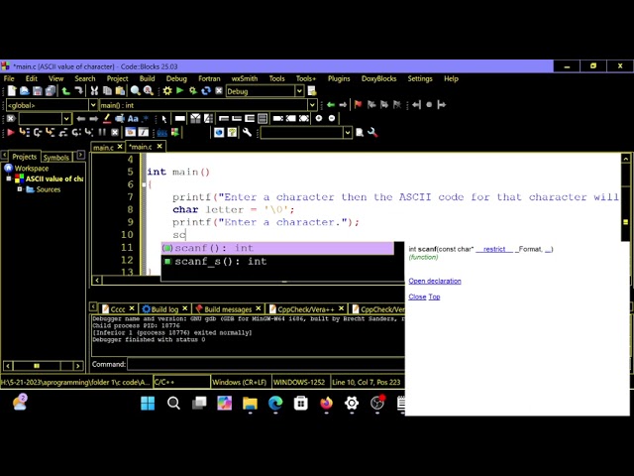The image size is (634, 476).
Task: Open the Build messages tab
Action: click(x=228, y=309)
